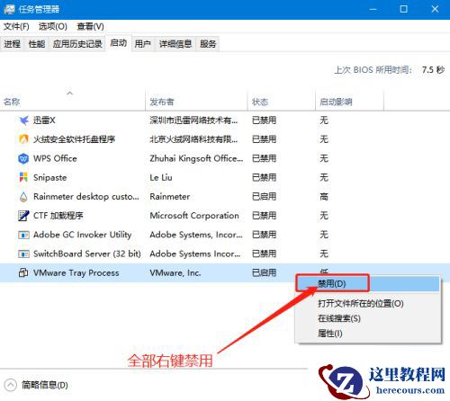Click Snipaste row's 已禁用 status
The image size is (450, 401).
[x=264, y=178]
